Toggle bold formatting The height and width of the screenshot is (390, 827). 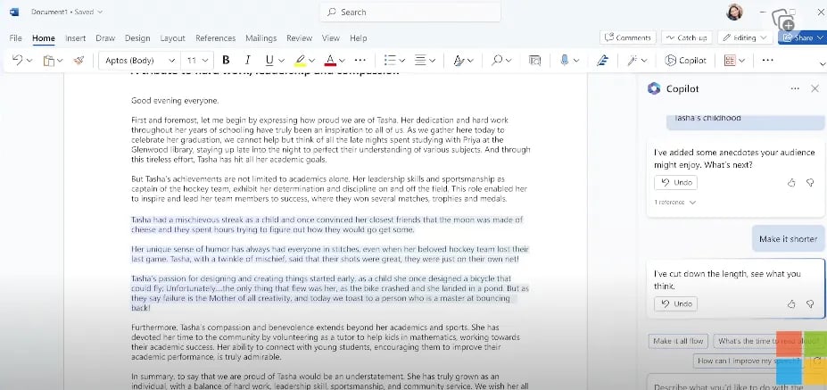tap(226, 60)
